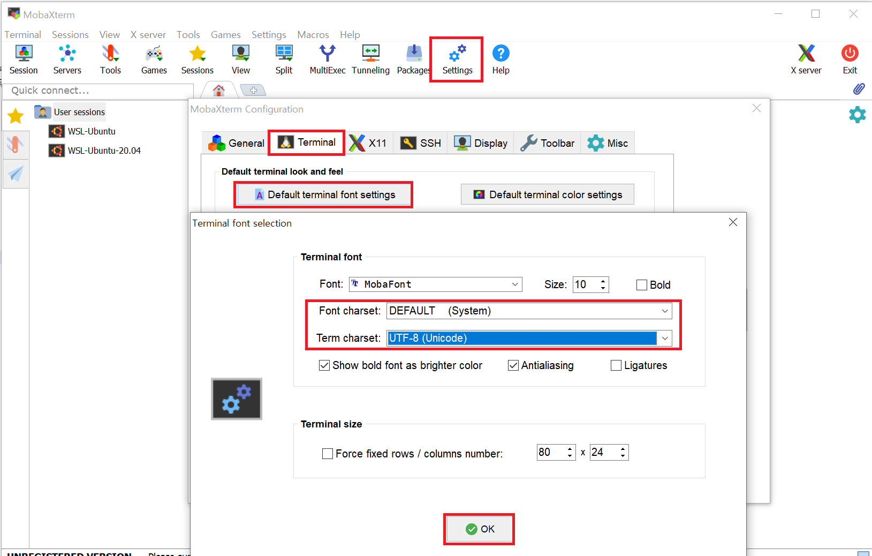872x556 pixels.
Task: Open the Settings gears toolbar icon
Action: [457, 59]
